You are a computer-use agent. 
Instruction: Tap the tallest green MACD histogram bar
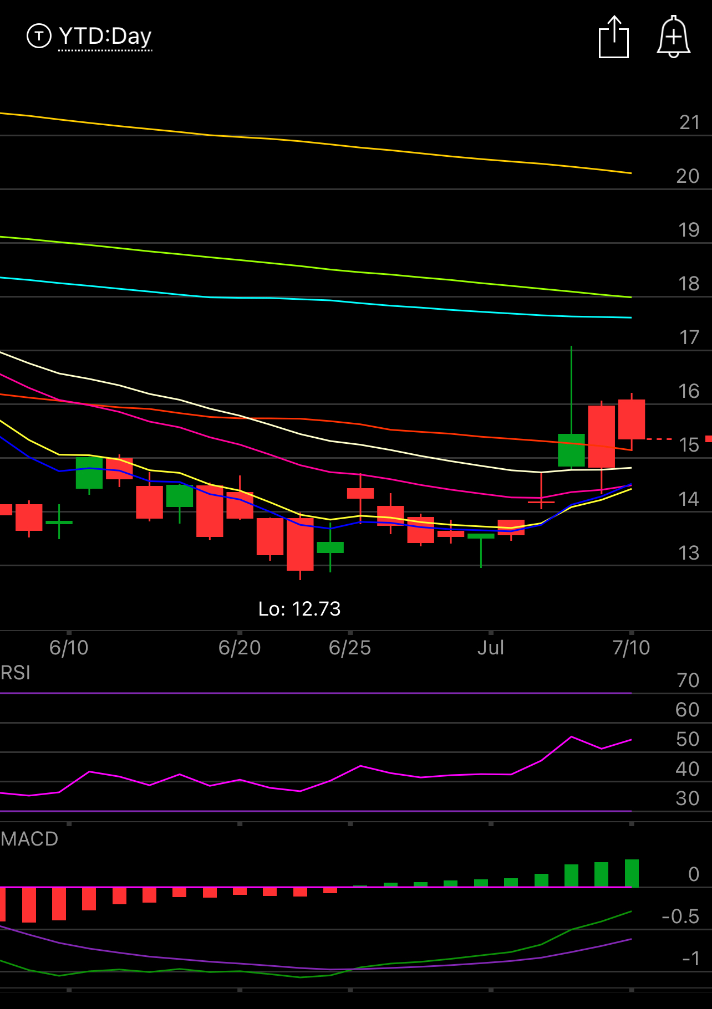pos(632,873)
